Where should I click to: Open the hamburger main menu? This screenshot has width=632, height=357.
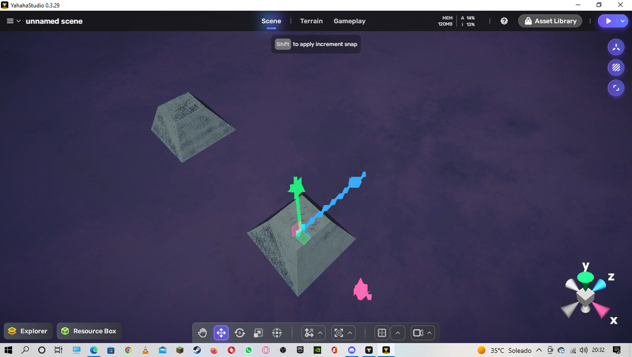tap(10, 21)
